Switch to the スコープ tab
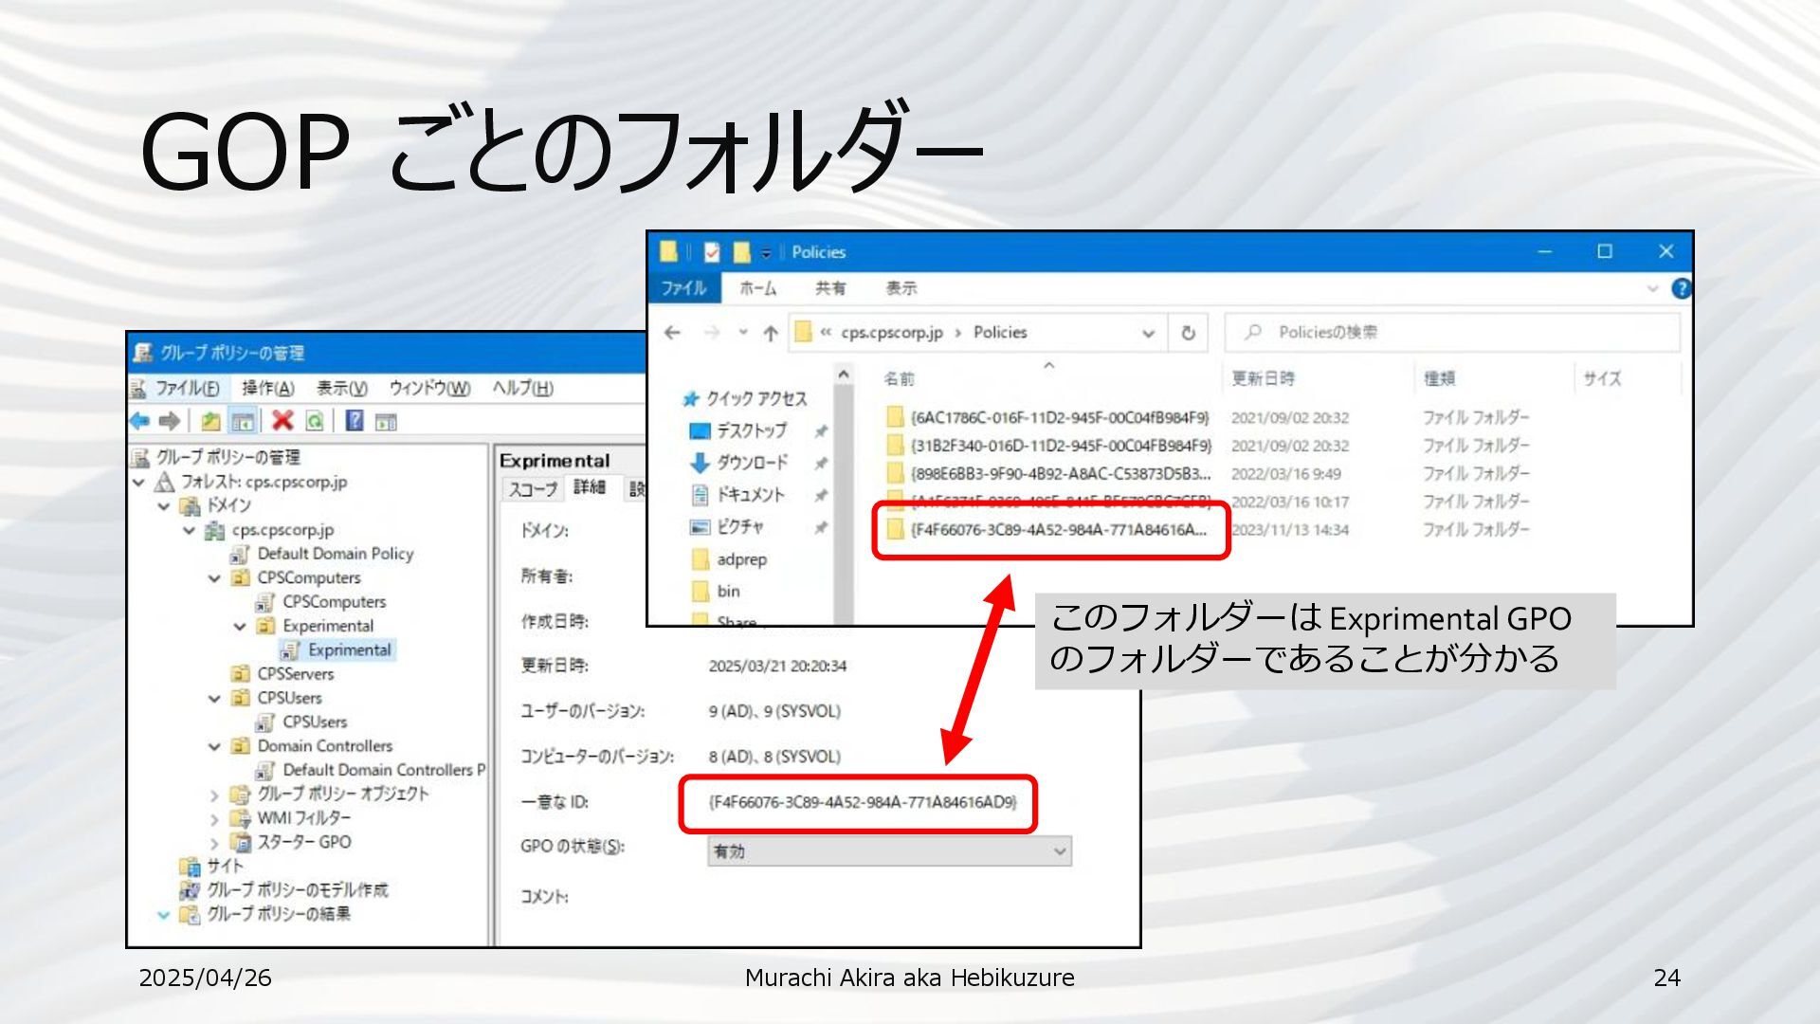 [x=533, y=488]
